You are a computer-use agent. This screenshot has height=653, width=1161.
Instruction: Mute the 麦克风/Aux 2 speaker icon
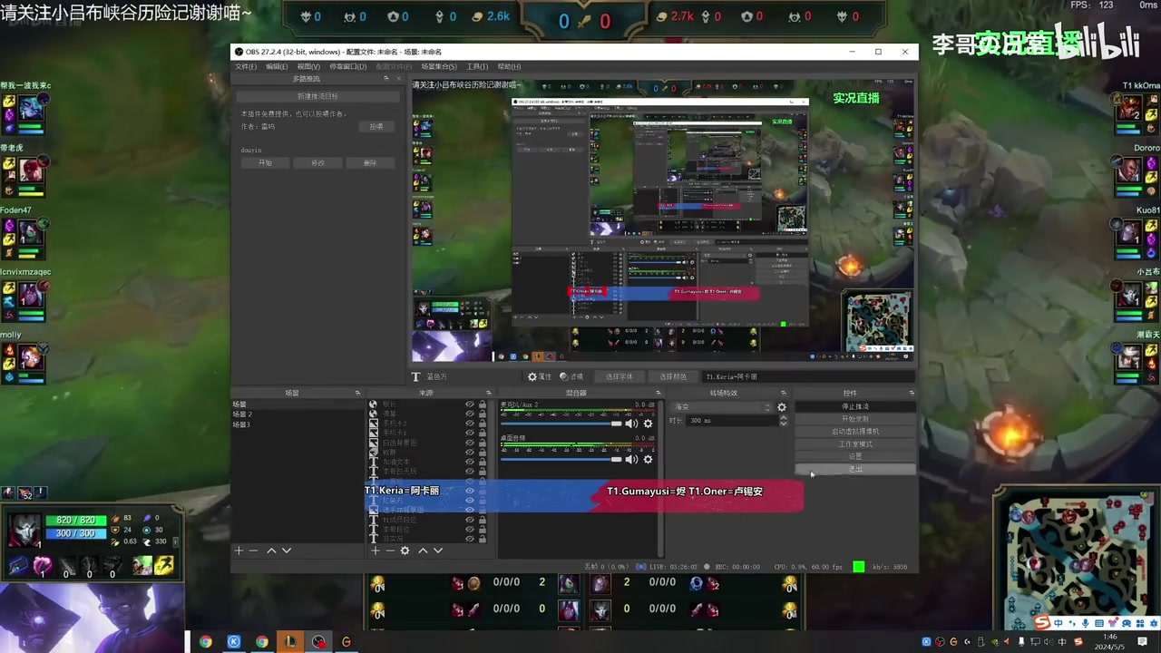point(631,424)
